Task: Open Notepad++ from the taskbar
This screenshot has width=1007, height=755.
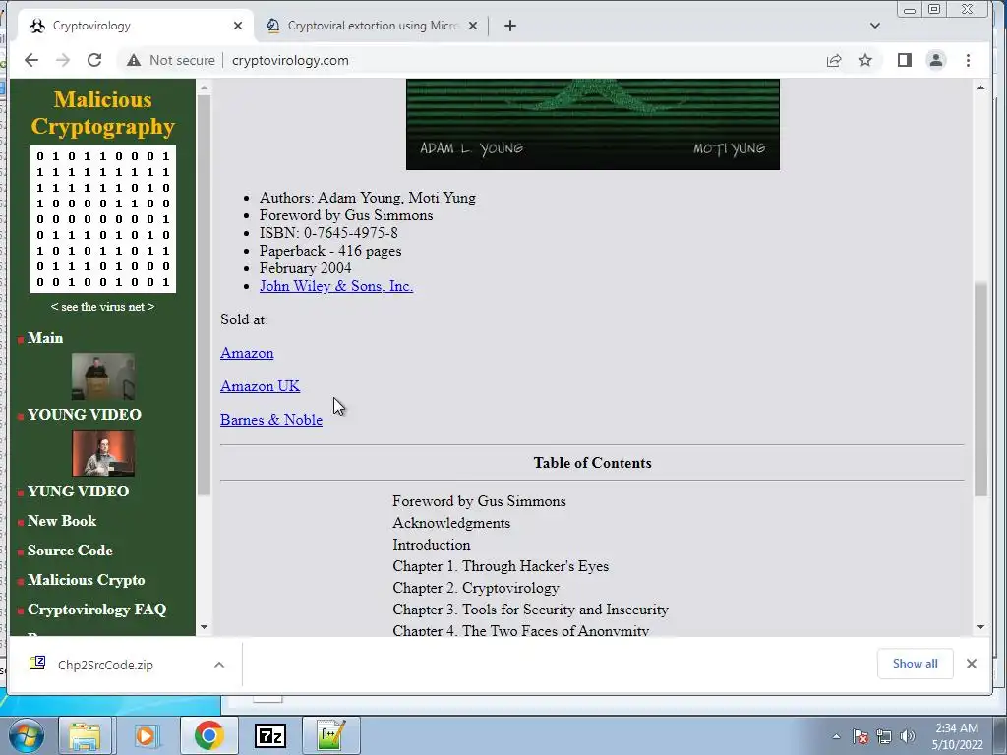Action: [x=331, y=735]
